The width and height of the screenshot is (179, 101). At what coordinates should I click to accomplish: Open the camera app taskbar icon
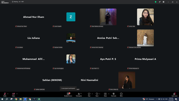coord(34,99)
